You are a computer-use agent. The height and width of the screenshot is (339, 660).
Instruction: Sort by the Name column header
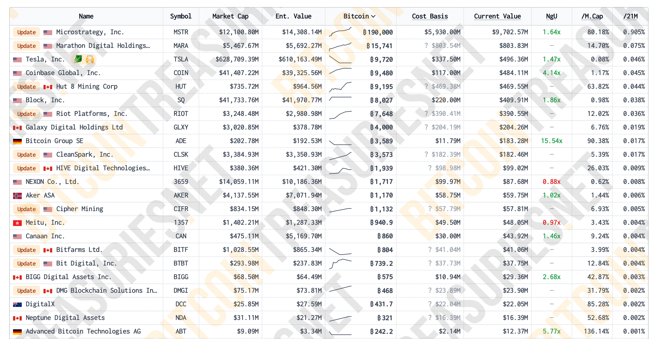(86, 16)
